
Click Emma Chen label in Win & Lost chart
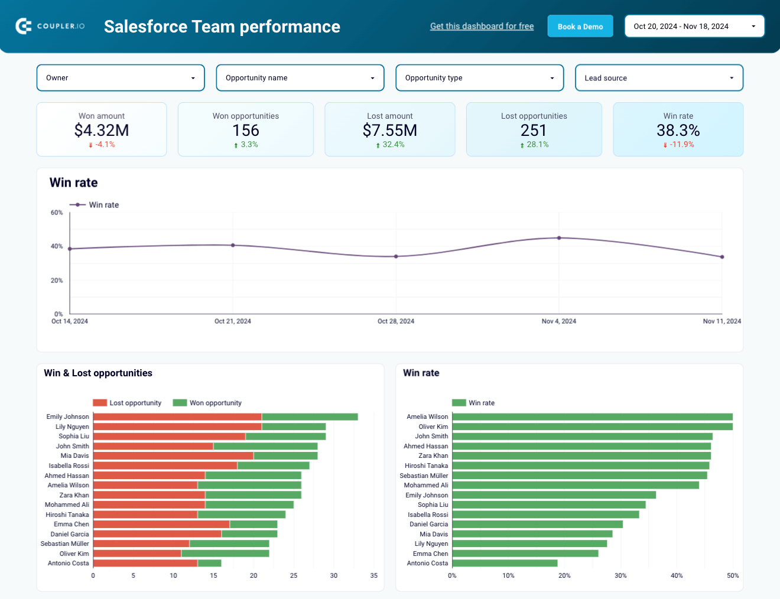pyautogui.click(x=71, y=525)
